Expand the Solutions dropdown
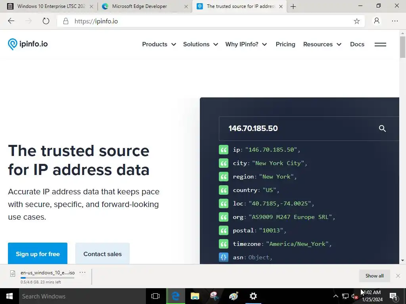Viewport: 406px width, 304px height. pos(200,44)
